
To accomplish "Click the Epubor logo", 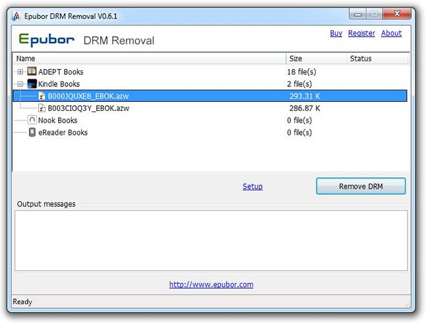I will 46,39.
